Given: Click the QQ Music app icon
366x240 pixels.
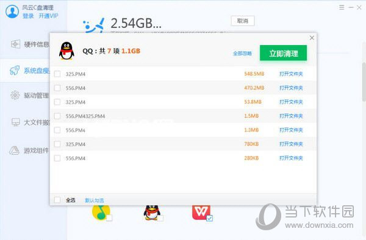Looking at the screenshot, I should click(101, 213).
